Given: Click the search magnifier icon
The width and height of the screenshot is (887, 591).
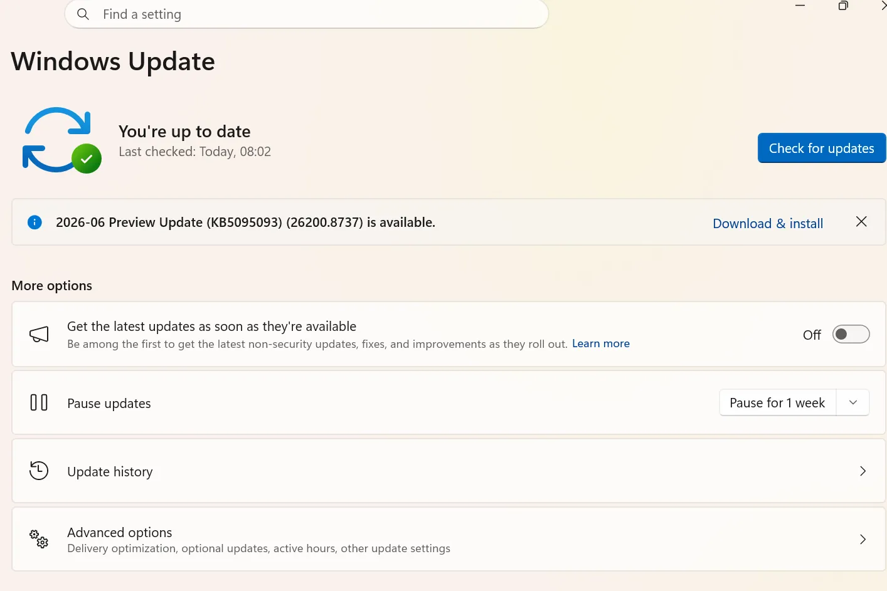Looking at the screenshot, I should click(83, 14).
